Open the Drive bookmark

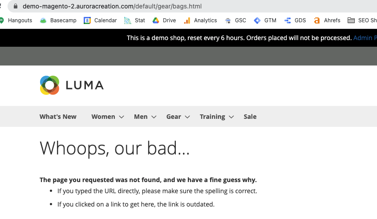164,20
